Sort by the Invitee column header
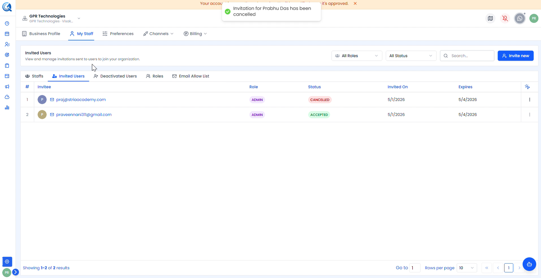Image resolution: width=541 pixels, height=278 pixels. 44,87
